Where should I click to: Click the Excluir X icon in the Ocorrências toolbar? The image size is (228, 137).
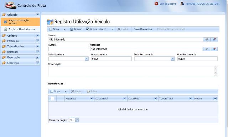[x=73, y=91]
